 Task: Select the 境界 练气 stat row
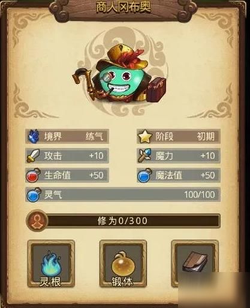[x=67, y=137]
